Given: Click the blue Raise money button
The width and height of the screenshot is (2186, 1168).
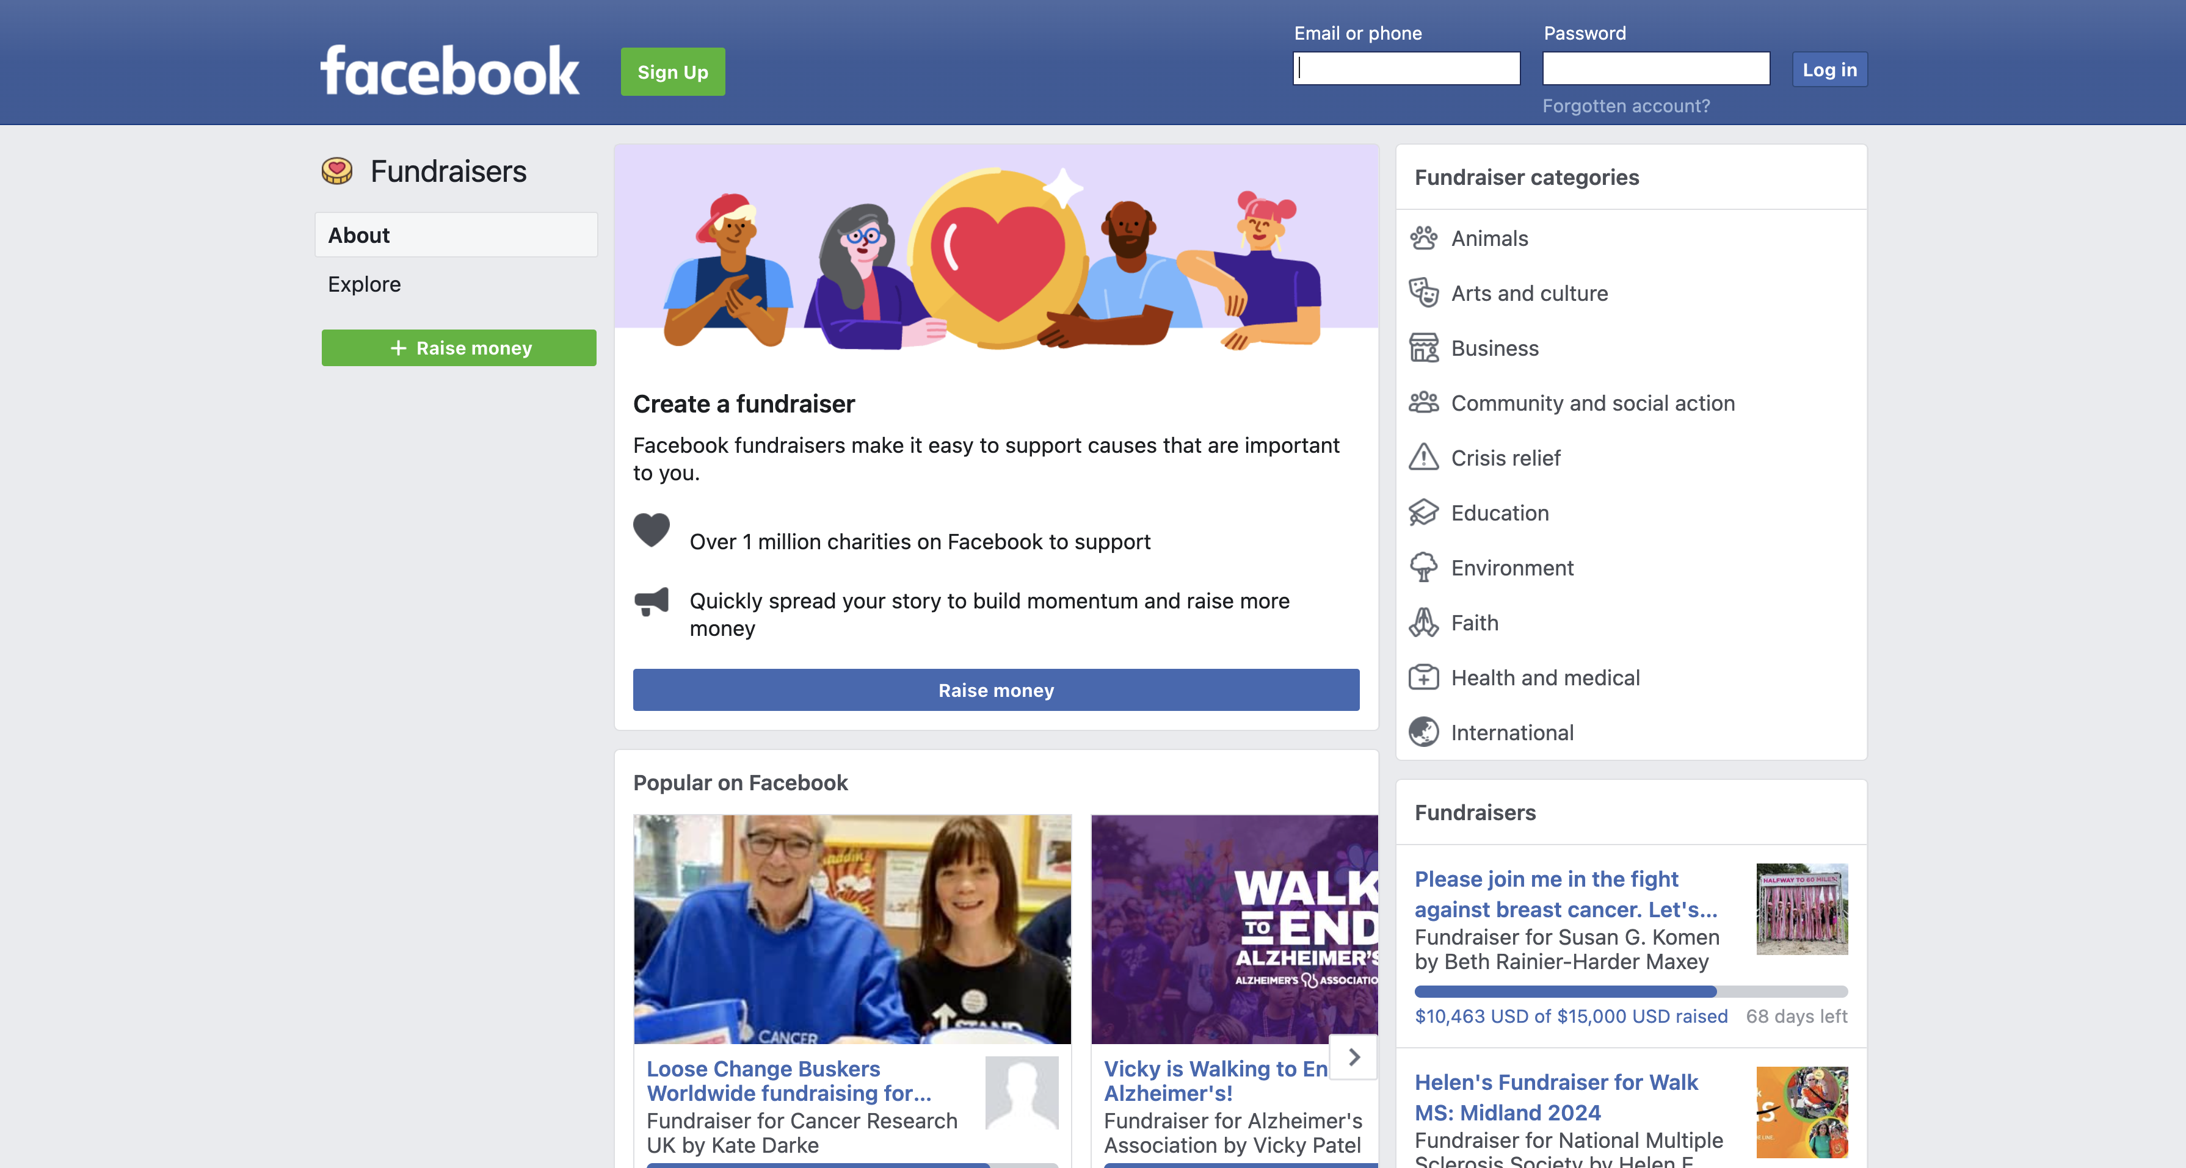Looking at the screenshot, I should [x=995, y=690].
